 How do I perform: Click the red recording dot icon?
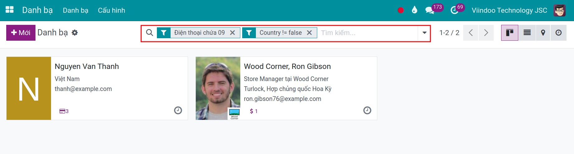click(401, 10)
